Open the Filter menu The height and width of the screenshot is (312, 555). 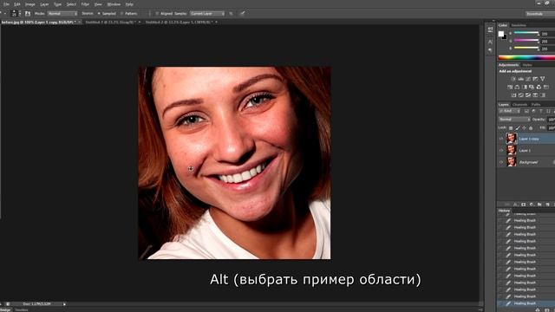tap(85, 4)
